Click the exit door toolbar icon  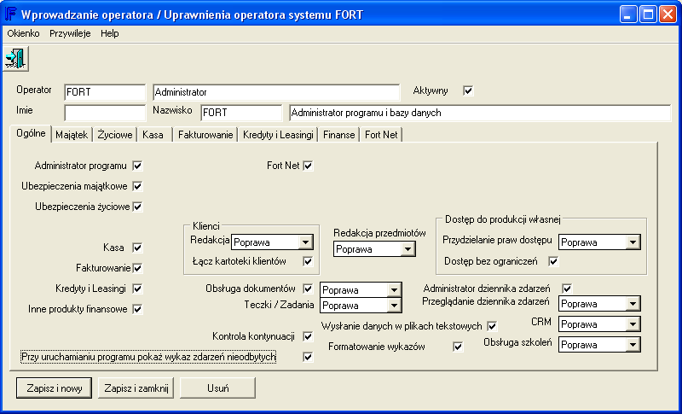pyautogui.click(x=15, y=58)
